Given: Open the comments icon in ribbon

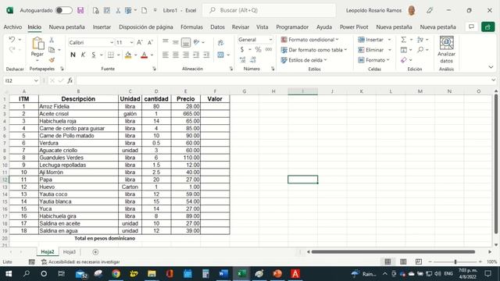Looking at the screenshot, I should (471, 27).
